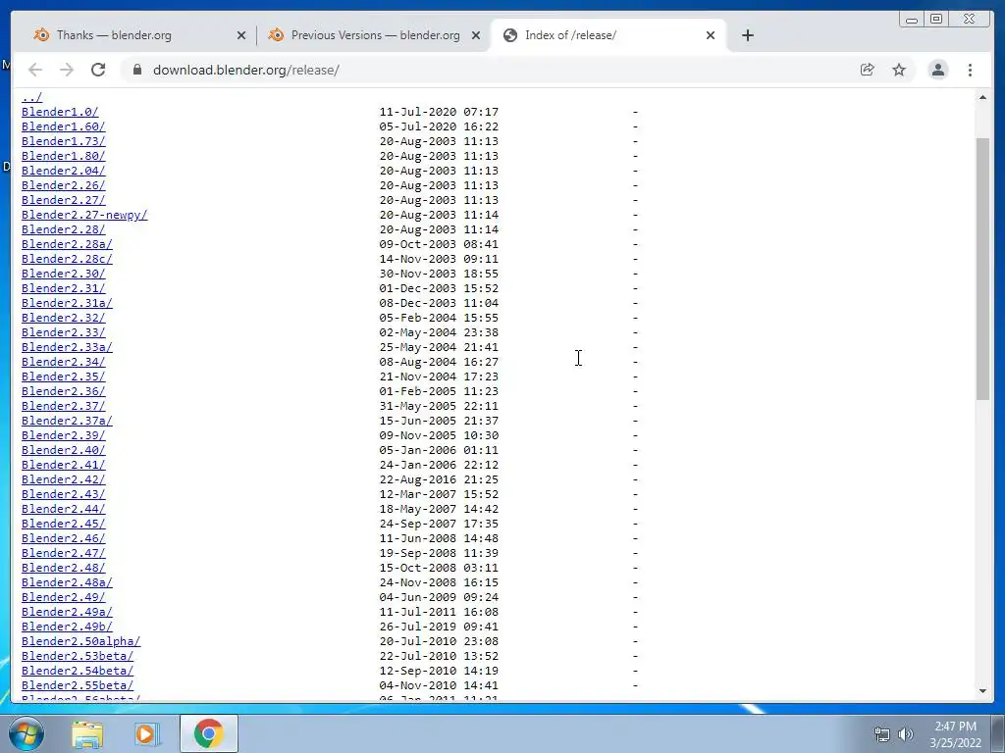
Task: Open the Blender2.26/ folder link
Action: (63, 185)
